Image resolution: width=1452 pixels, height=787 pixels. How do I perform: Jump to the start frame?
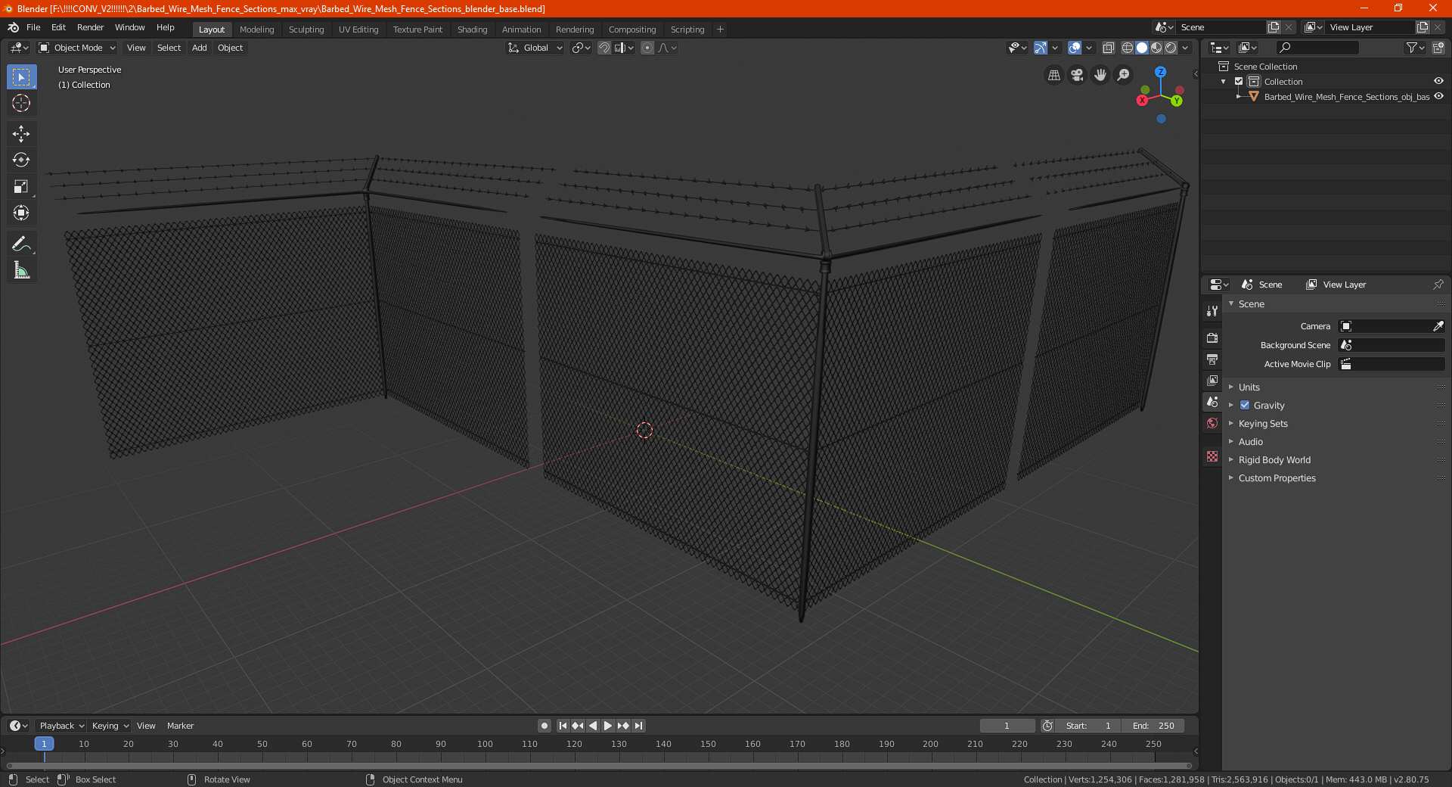pos(563,726)
